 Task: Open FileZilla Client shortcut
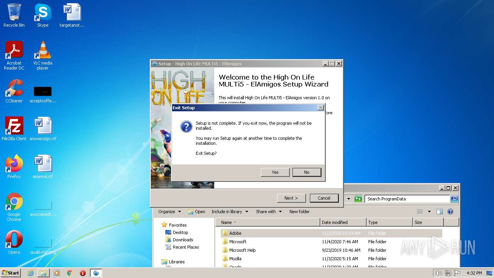point(14,129)
